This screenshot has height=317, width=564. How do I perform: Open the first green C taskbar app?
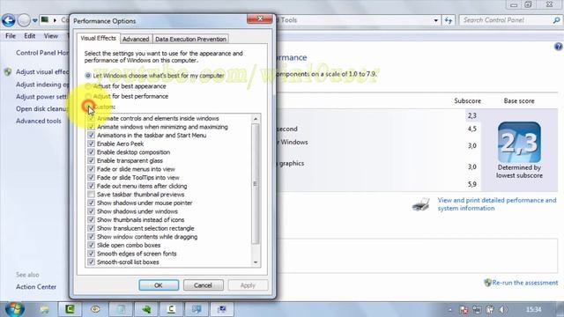coord(70,309)
